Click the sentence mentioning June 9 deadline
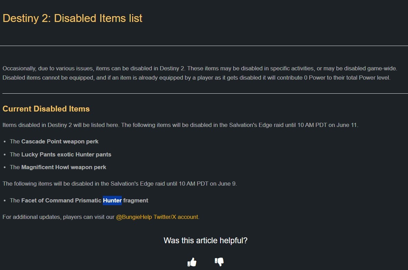The width and height of the screenshot is (408, 270). click(120, 184)
